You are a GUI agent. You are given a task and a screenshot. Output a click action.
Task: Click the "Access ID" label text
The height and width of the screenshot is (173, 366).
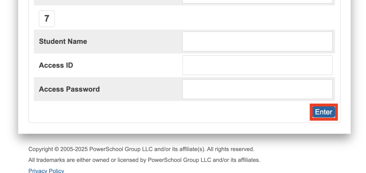(56, 65)
